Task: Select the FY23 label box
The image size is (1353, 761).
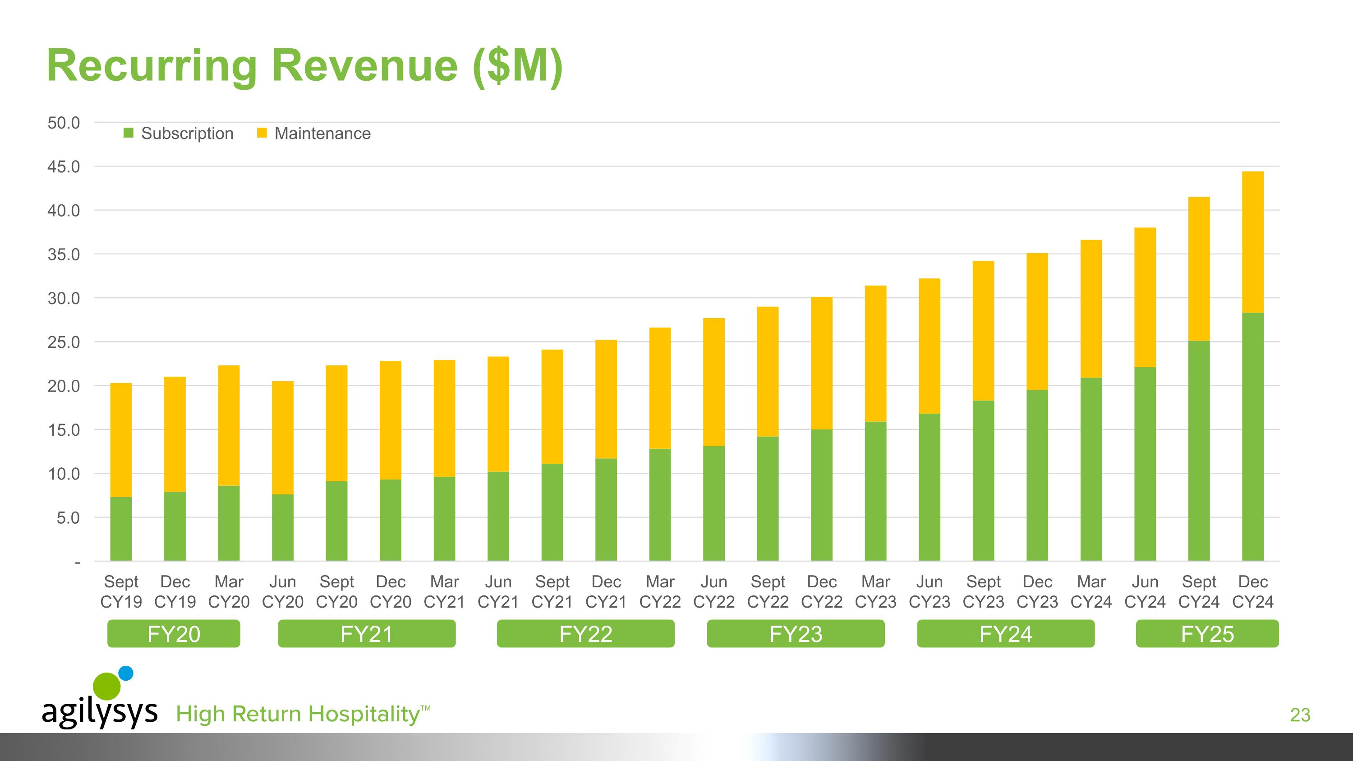Action: 796,634
